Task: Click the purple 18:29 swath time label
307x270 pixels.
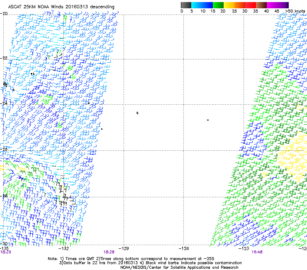Action: 5,252
